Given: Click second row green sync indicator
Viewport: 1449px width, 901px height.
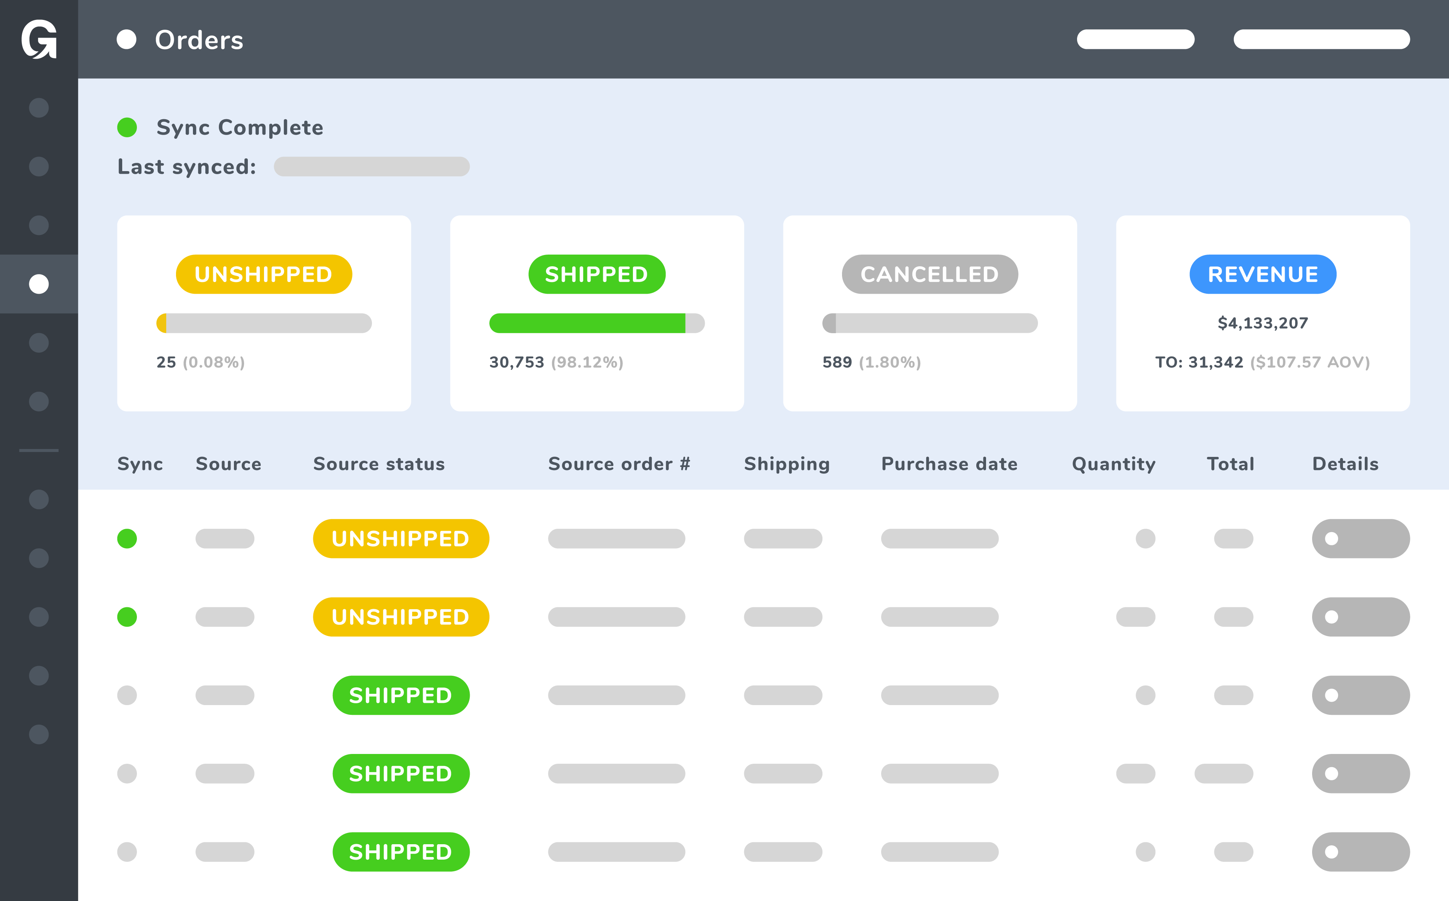Looking at the screenshot, I should tap(127, 617).
